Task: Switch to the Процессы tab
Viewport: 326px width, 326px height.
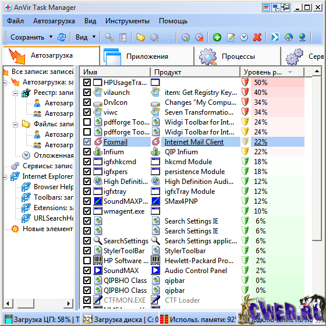Action: (x=237, y=56)
